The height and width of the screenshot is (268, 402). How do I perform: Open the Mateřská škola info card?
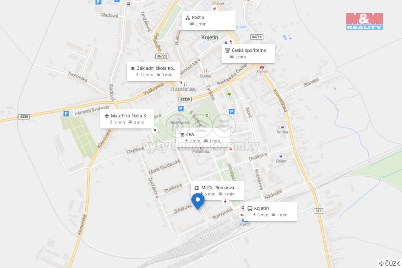(127, 119)
